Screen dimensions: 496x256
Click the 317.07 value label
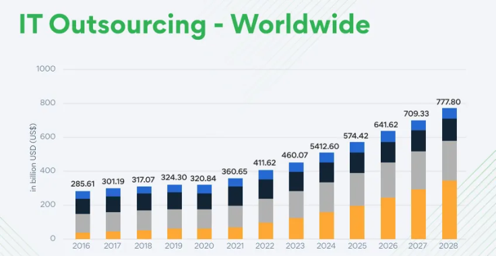coord(144,180)
